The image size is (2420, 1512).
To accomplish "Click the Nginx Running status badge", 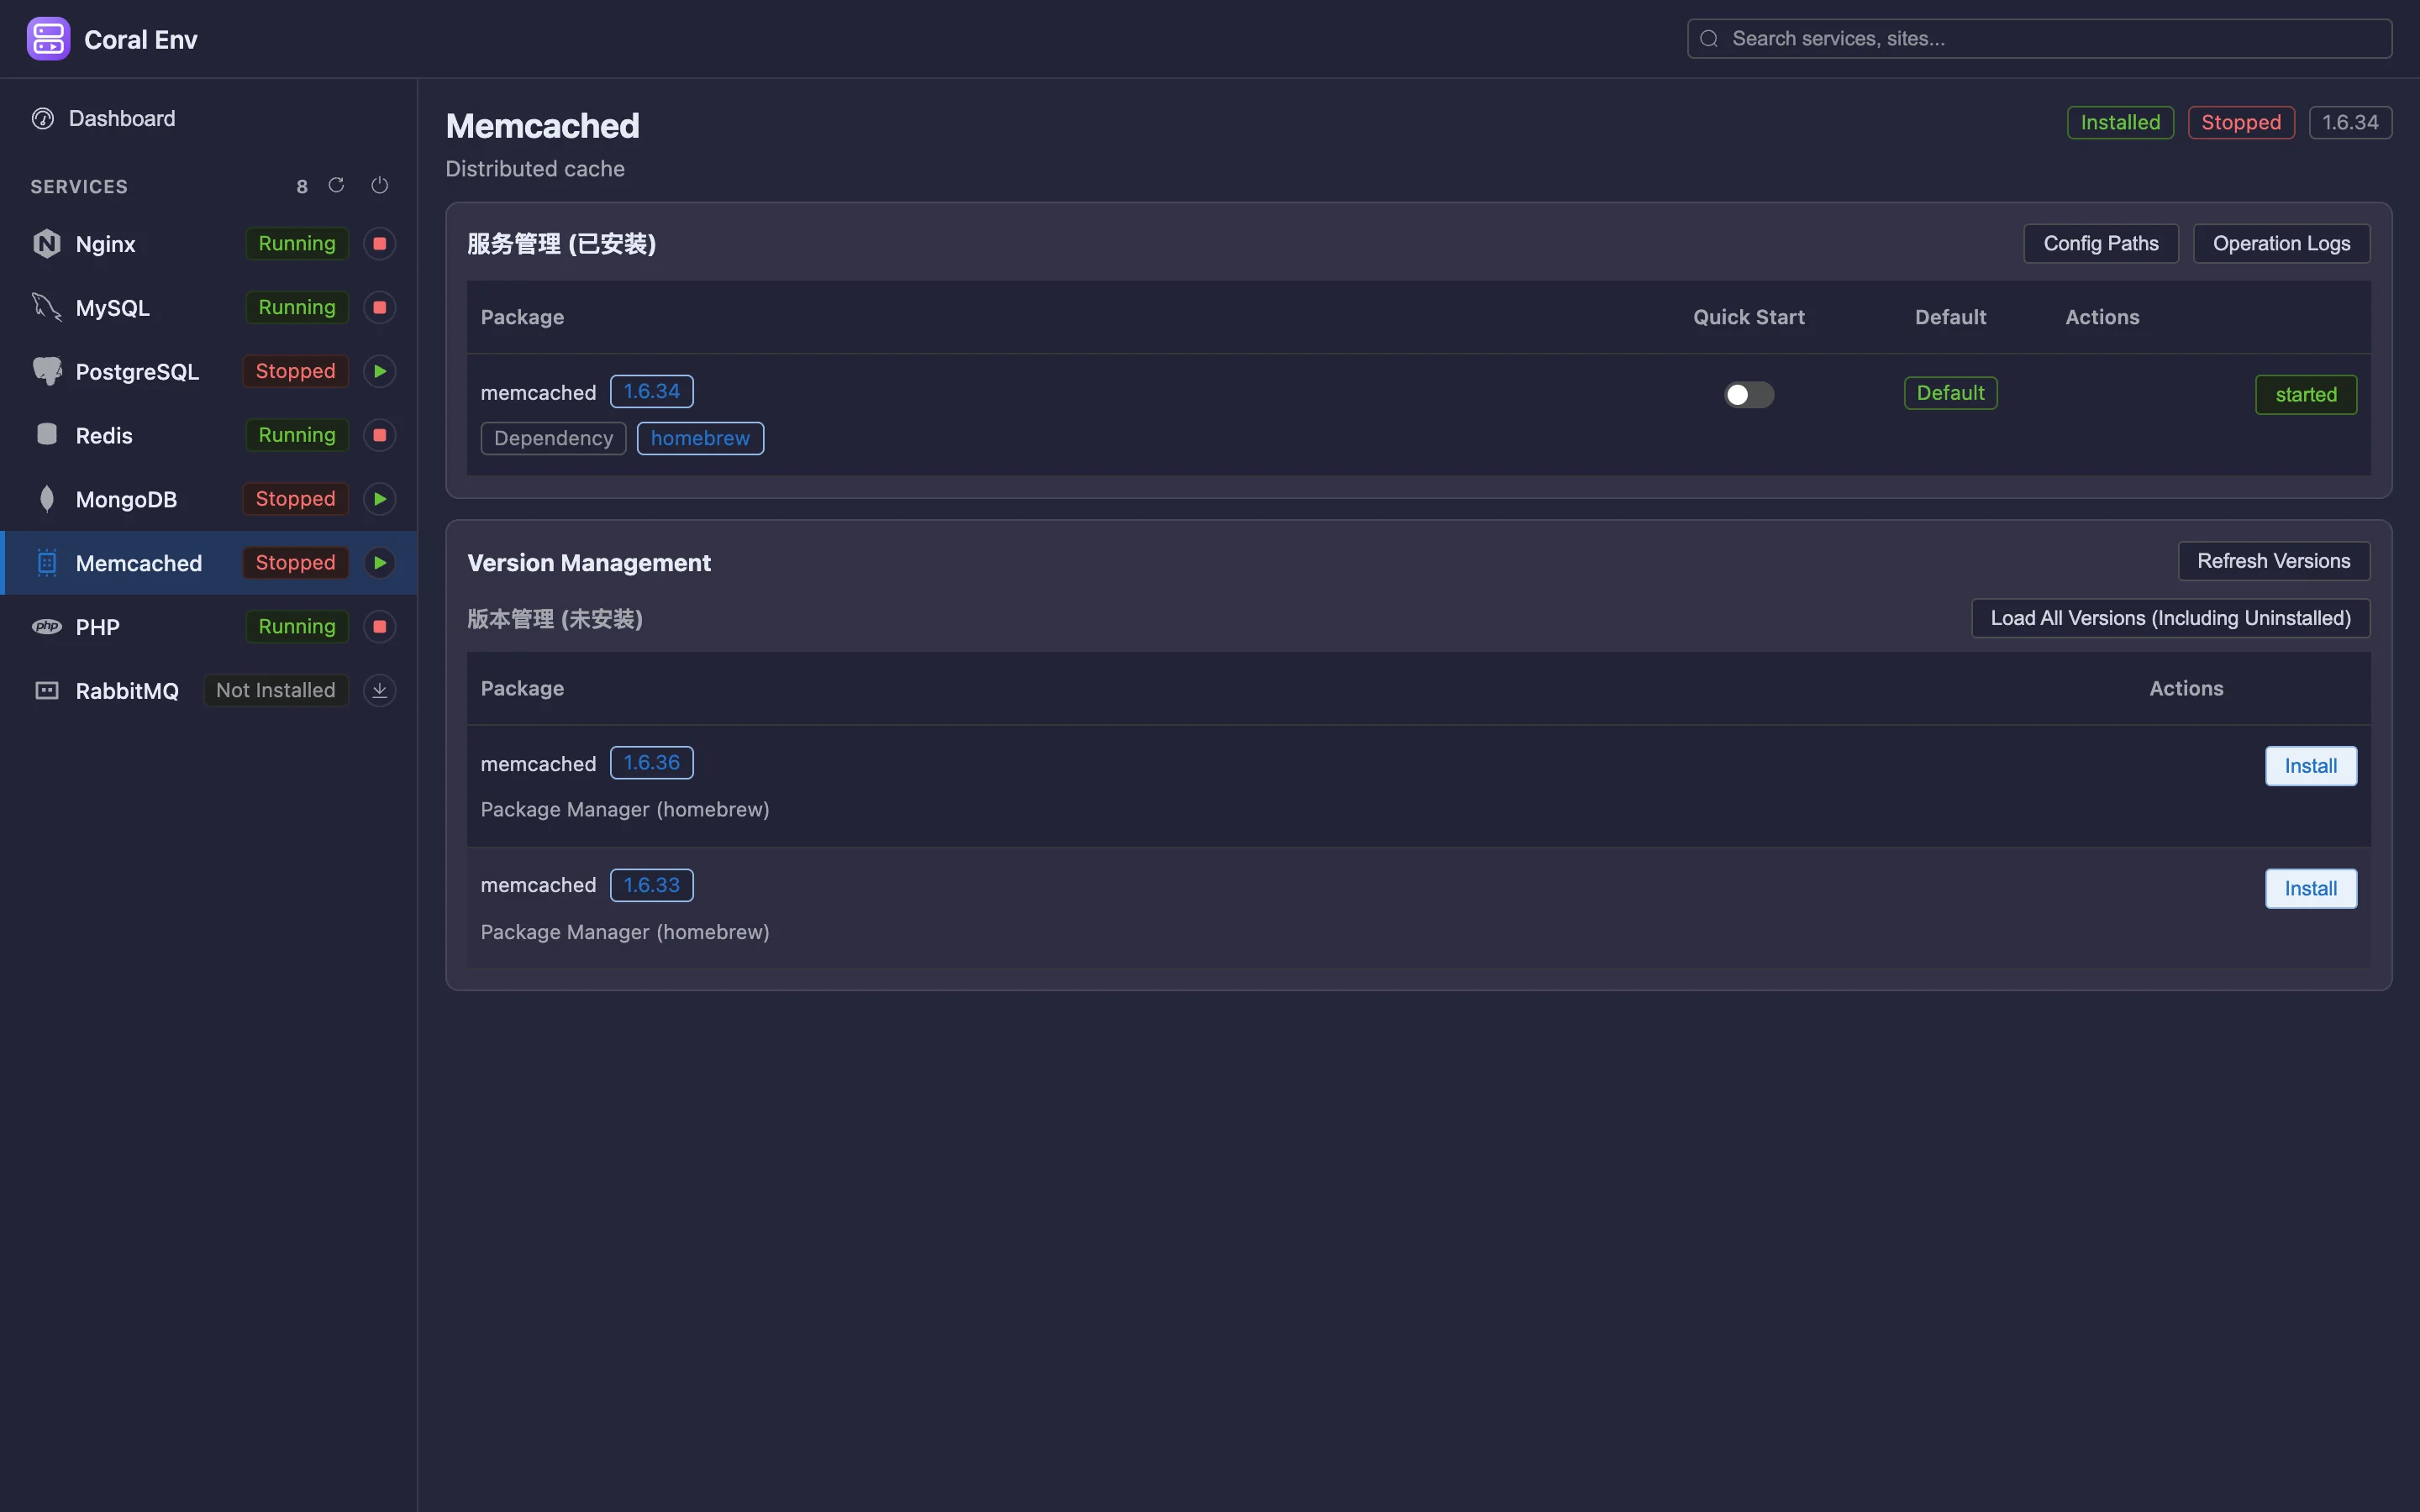I will click(x=297, y=244).
